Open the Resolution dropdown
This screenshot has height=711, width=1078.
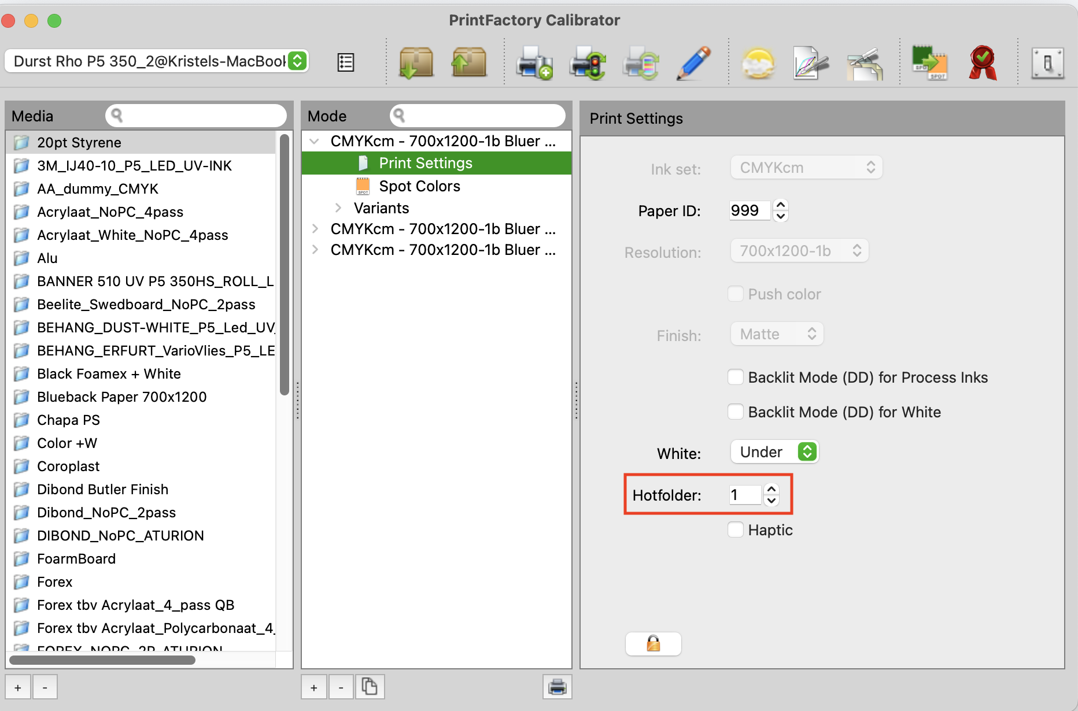[799, 251]
